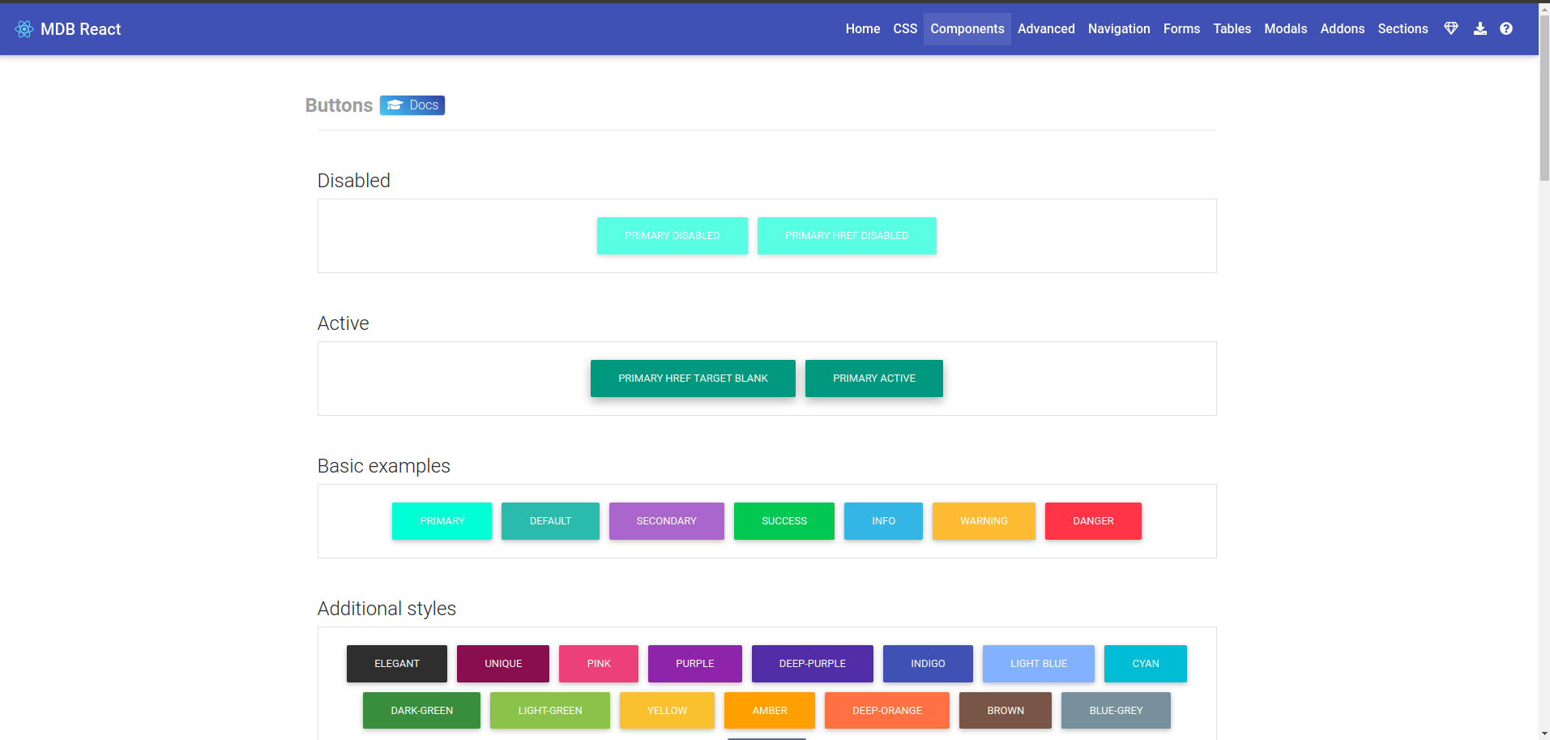Click the React atom logo icon
The width and height of the screenshot is (1550, 740).
[24, 29]
